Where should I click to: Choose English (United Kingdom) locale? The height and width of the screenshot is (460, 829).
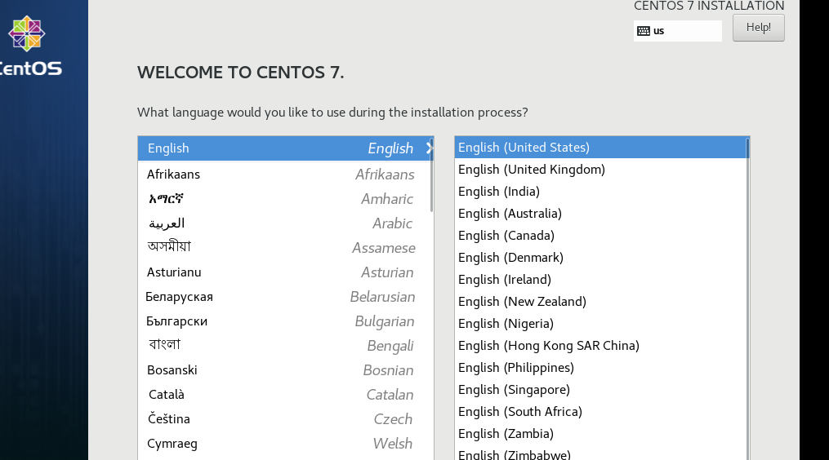pyautogui.click(x=600, y=170)
